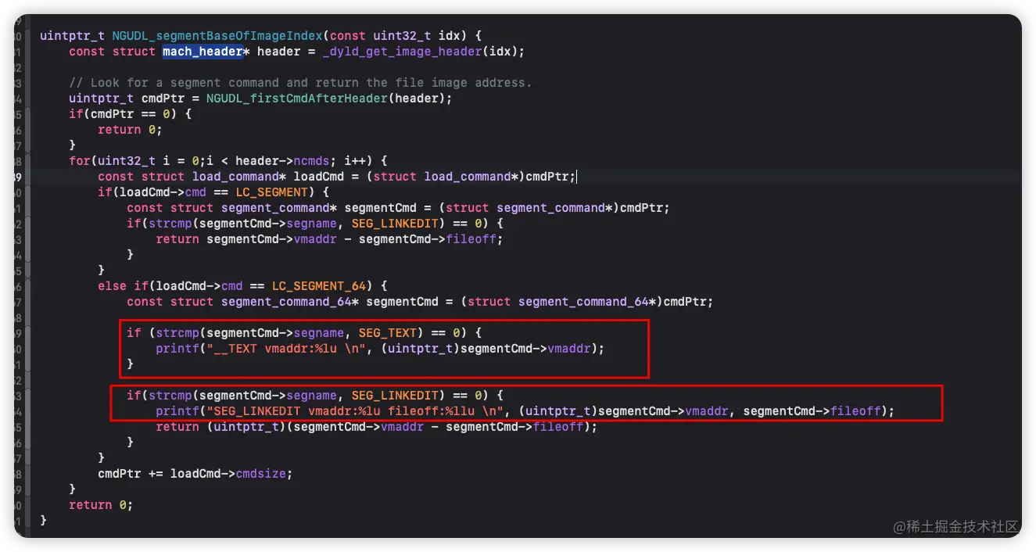
Task: Click the 'else if' keyword
Action: point(122,286)
